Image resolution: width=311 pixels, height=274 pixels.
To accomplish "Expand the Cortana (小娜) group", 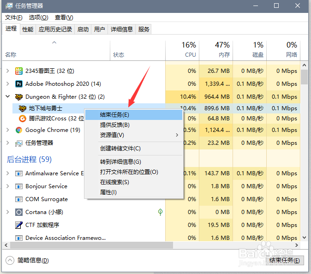I will (x=8, y=212).
